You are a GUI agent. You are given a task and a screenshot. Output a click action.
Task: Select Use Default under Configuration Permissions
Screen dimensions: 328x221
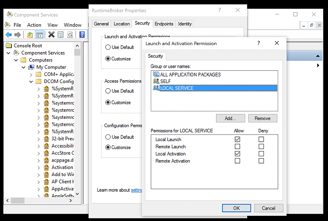pyautogui.click(x=108, y=137)
